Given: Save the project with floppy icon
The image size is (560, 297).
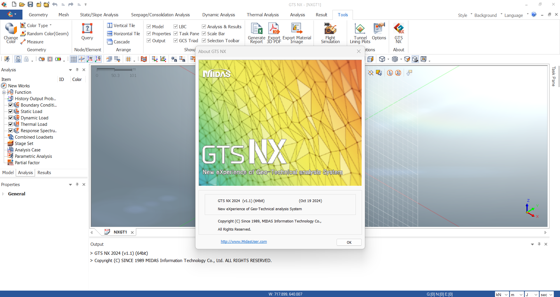Looking at the screenshot, I should tap(30, 4).
